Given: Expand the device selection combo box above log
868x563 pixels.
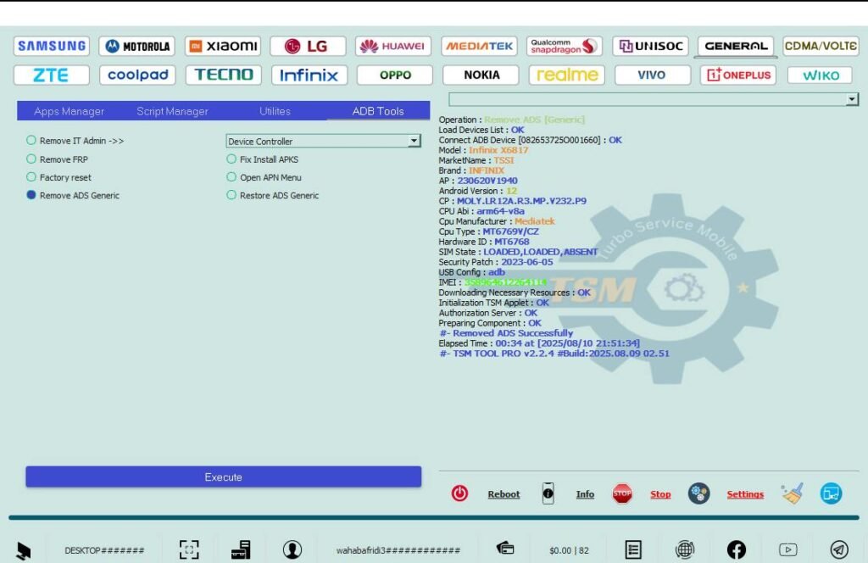Looking at the screenshot, I should pyautogui.click(x=654, y=99).
